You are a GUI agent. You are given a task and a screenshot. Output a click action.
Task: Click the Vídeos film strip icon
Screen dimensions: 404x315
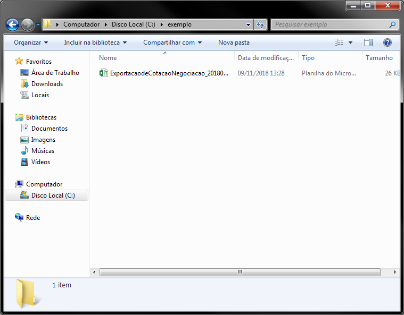24,161
